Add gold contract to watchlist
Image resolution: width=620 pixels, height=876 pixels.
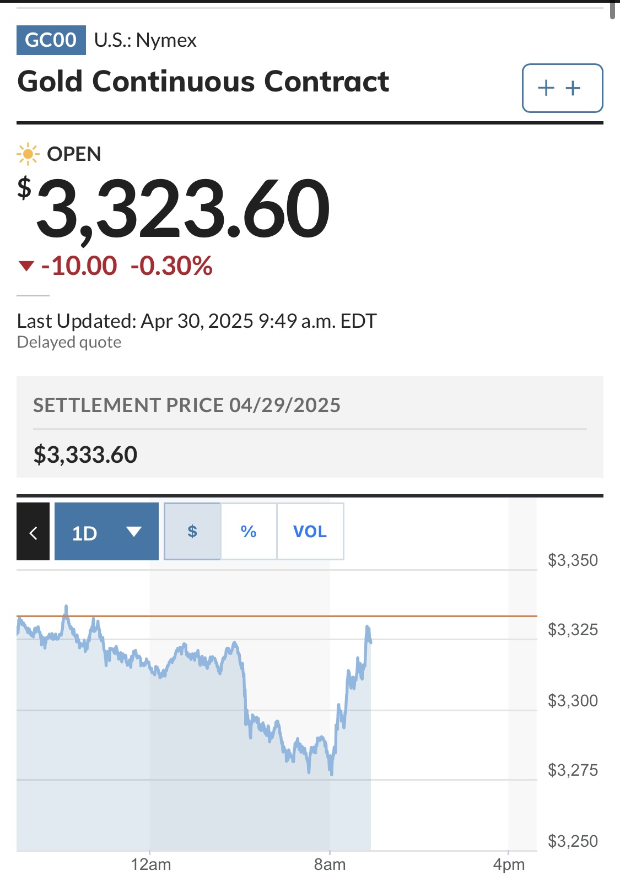coord(562,88)
